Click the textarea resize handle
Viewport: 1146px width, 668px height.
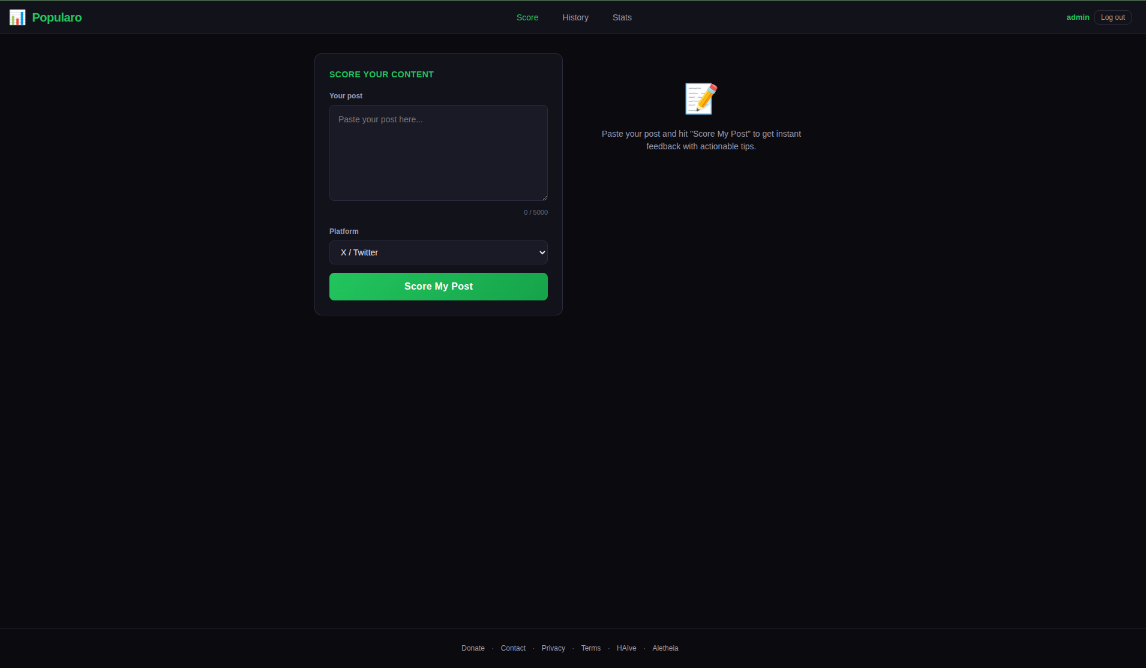tap(544, 197)
